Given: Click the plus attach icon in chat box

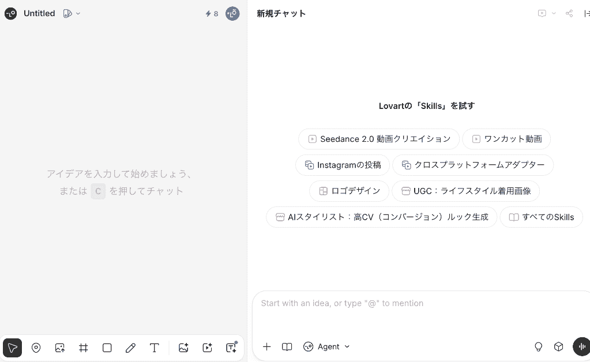Looking at the screenshot, I should (267, 346).
